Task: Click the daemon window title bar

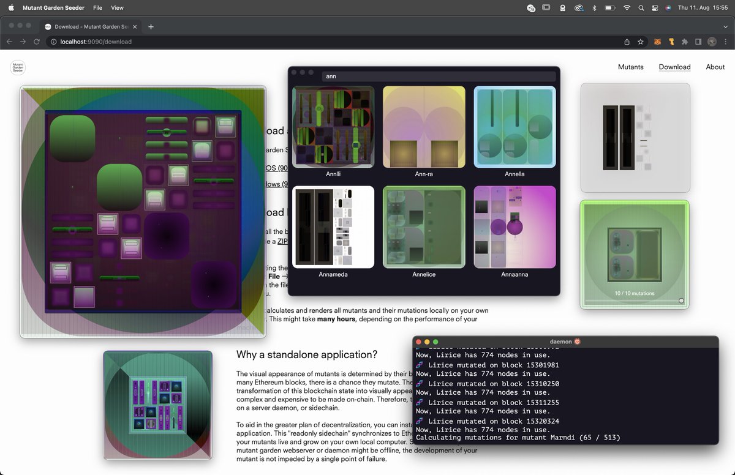Action: [565, 342]
